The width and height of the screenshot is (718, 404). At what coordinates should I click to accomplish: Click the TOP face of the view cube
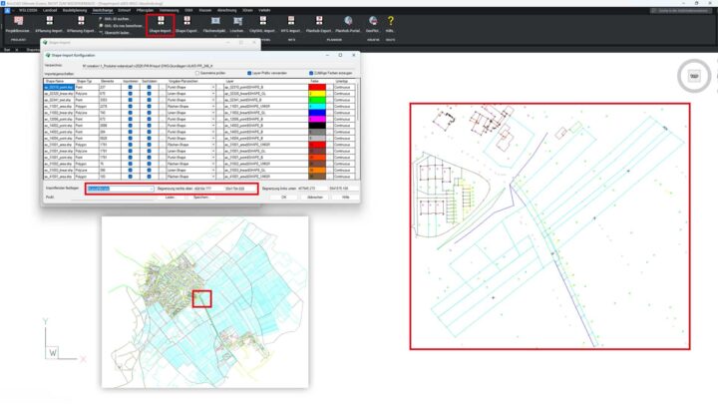(694, 76)
